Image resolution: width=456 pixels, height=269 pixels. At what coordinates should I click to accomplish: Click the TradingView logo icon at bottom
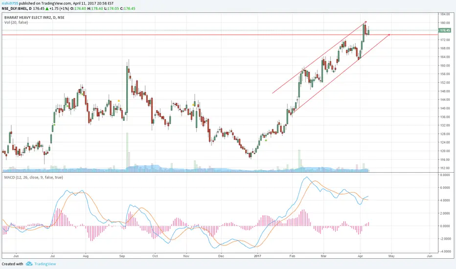[x=29, y=264]
